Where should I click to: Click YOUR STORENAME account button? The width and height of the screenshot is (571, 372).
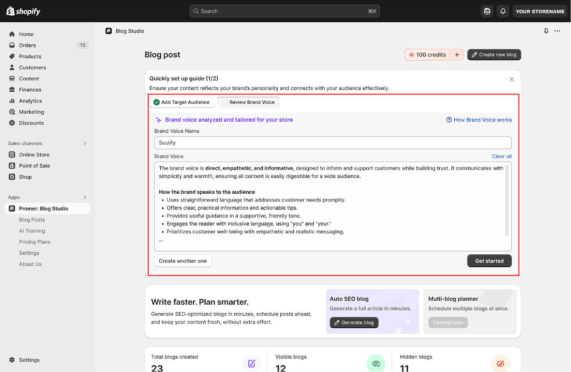pos(540,11)
